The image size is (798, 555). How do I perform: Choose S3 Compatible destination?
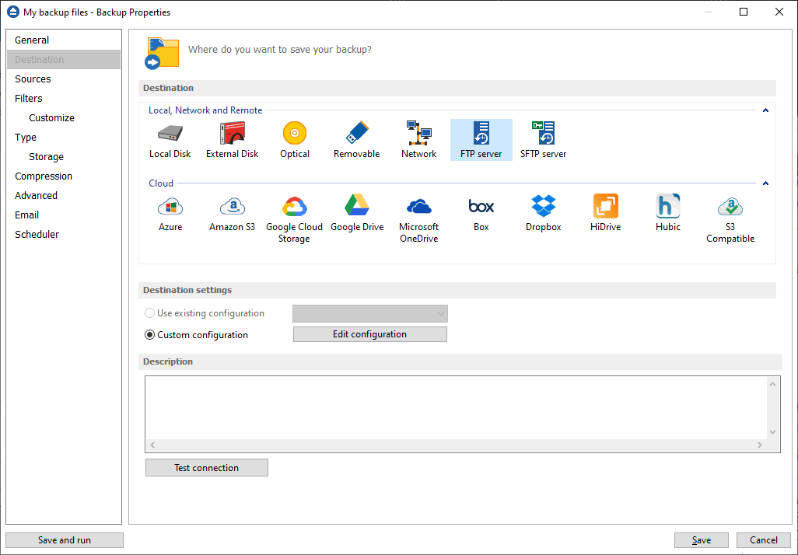pos(730,218)
